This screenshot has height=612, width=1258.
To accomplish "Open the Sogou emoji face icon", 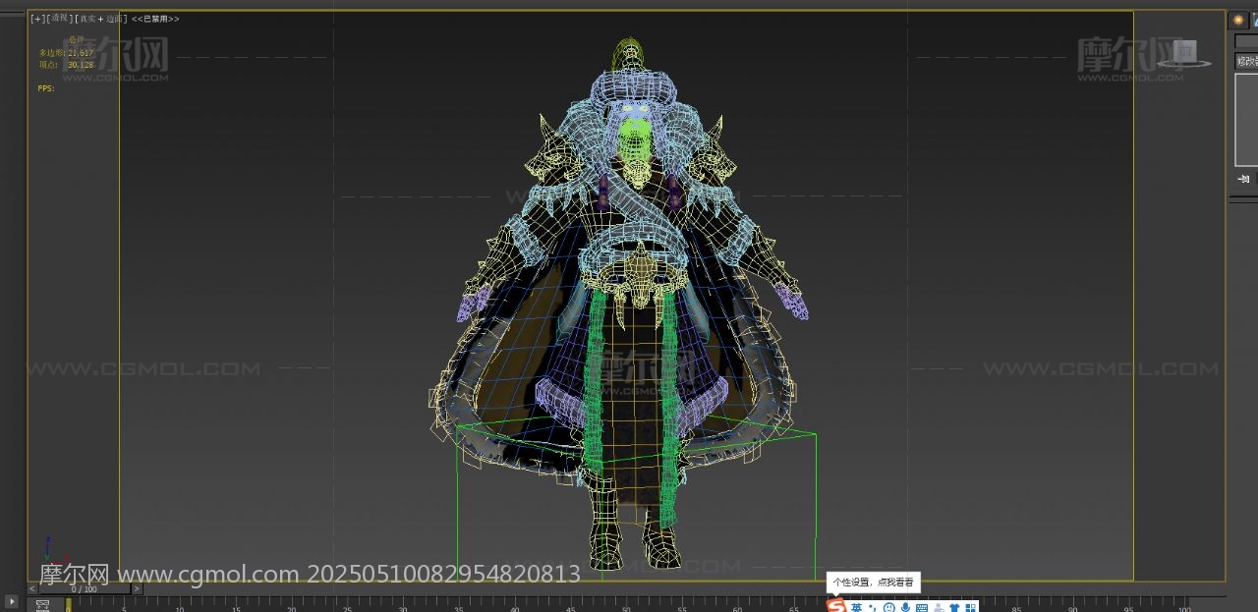I will click(x=888, y=607).
